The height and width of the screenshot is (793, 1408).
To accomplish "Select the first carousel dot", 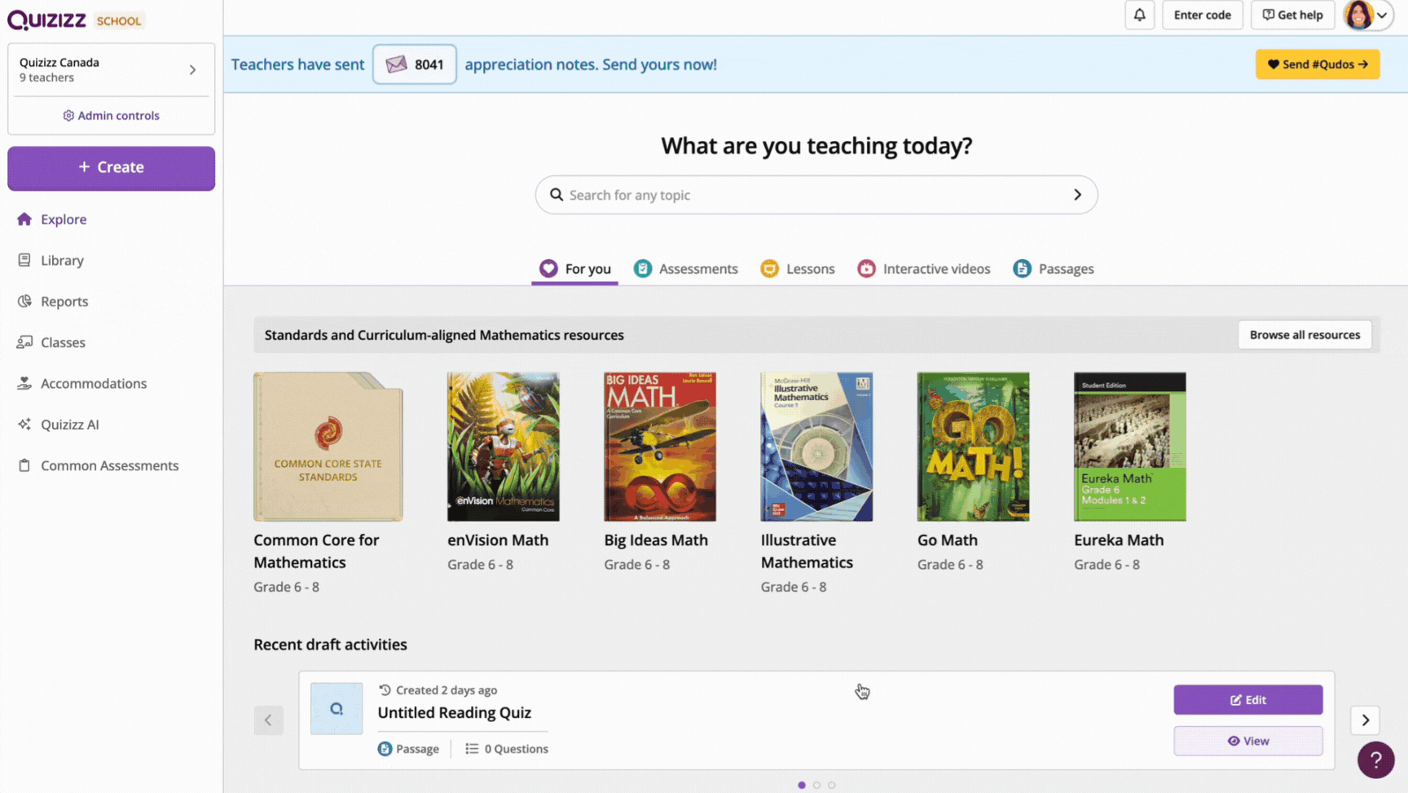I will click(802, 785).
